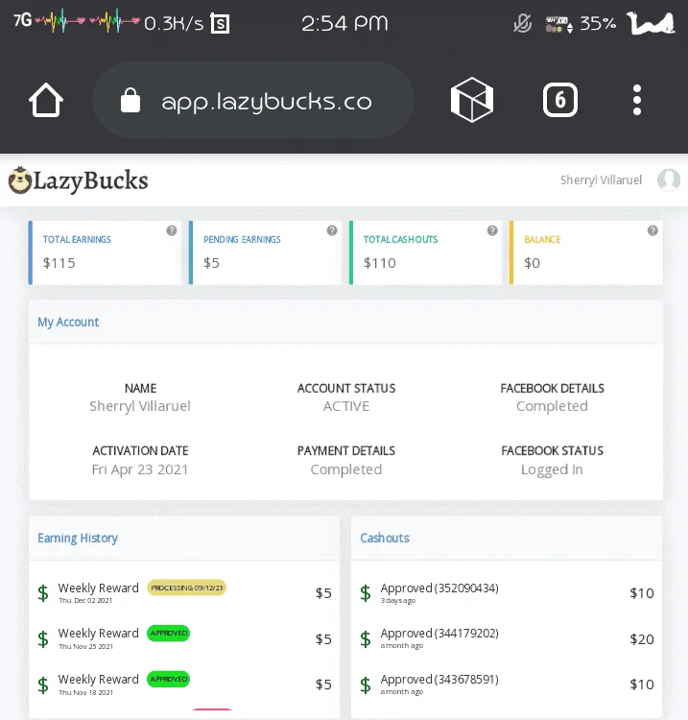Viewport: 688px width, 720px height.
Task: Open the Earning History panel header
Action: 184,539
